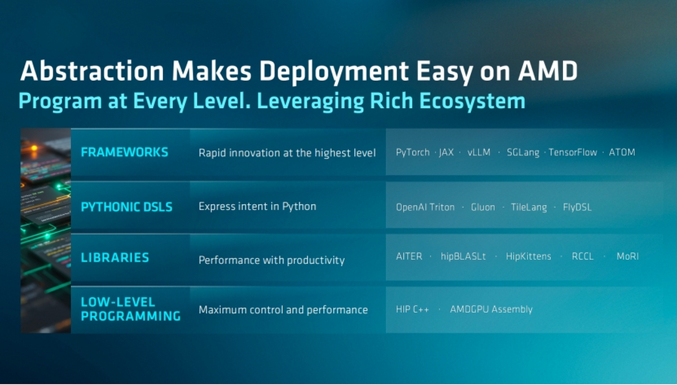Click the TensorFlow entry
Screen dimensions: 677x385
click(x=573, y=152)
